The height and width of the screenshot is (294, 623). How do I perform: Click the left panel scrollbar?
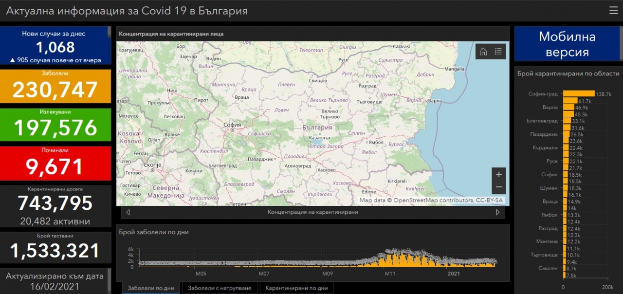click(109, 32)
